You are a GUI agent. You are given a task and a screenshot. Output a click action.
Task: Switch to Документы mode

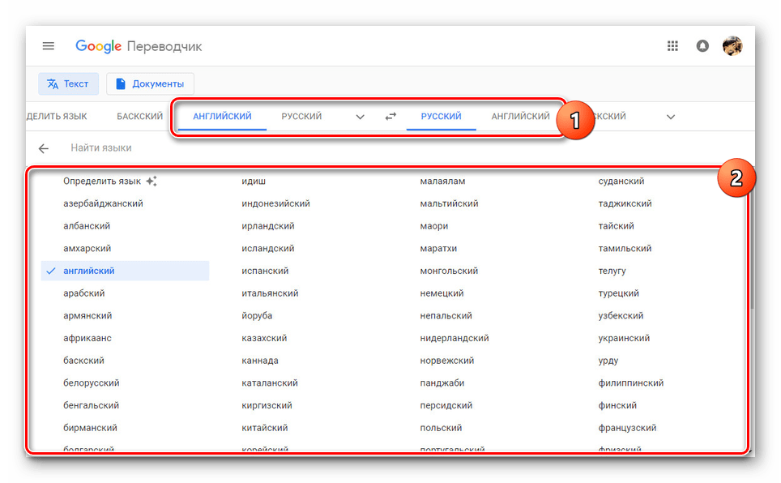[150, 83]
